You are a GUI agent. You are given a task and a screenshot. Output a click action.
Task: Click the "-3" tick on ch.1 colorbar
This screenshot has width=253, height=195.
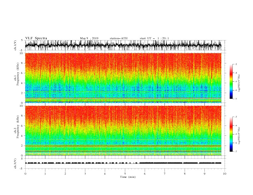236,64
